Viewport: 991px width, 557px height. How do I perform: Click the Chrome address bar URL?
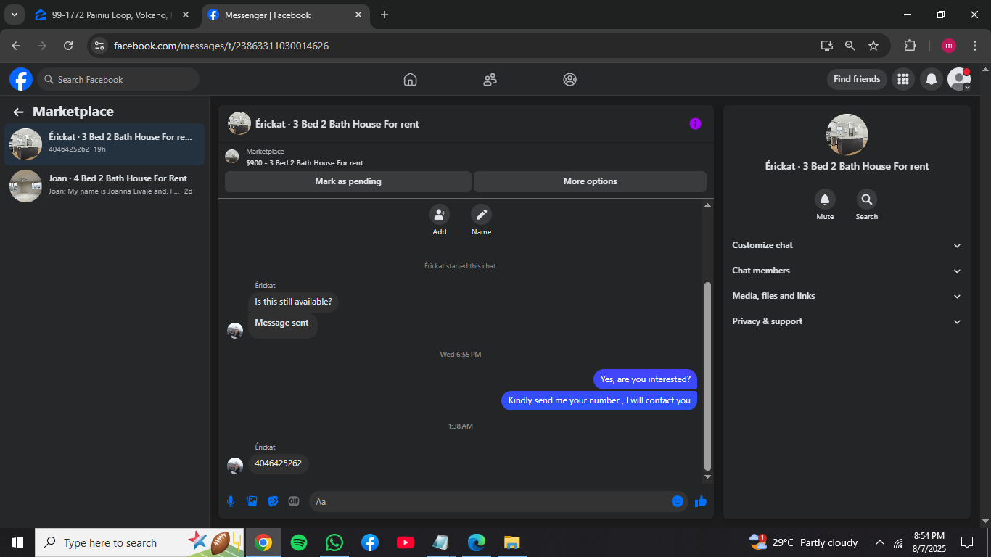tap(221, 46)
